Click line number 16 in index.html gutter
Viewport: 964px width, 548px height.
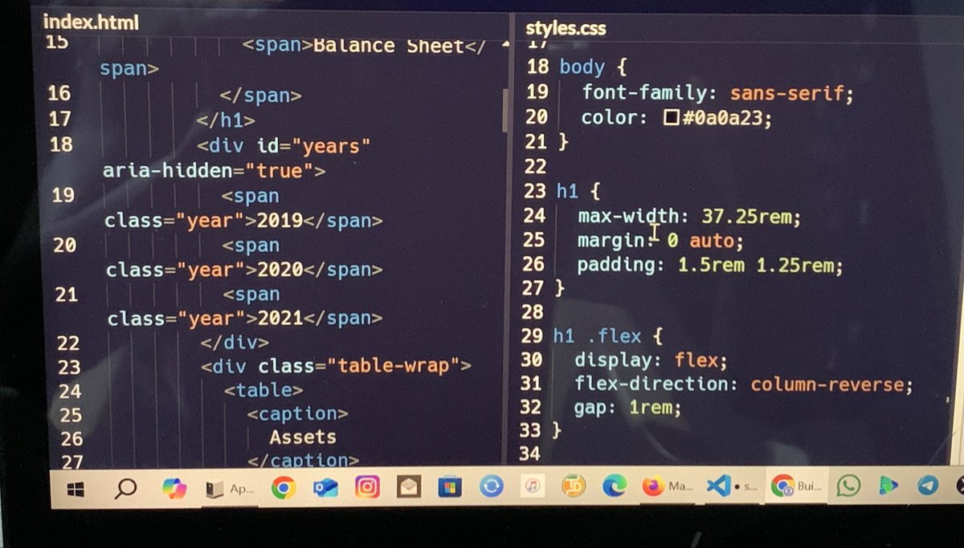(x=59, y=93)
